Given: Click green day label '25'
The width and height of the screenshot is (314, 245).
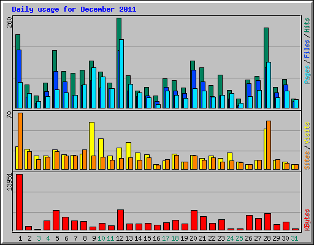Looking at the screenshot, I should (x=239, y=238).
